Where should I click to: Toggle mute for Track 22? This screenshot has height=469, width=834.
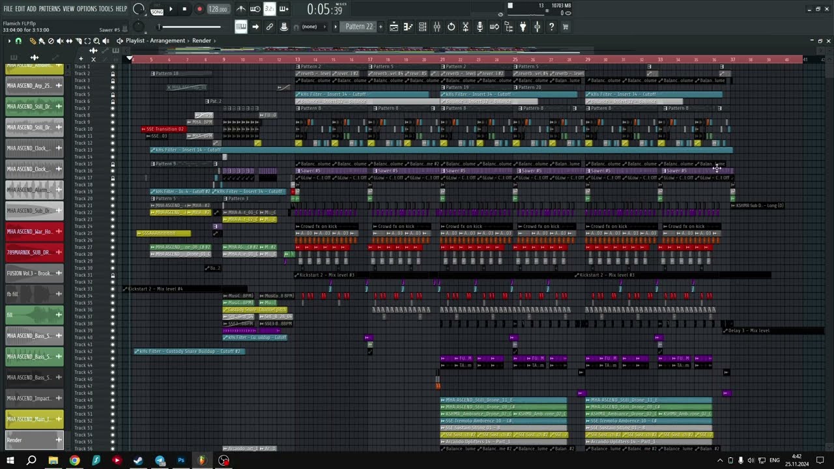(x=112, y=212)
